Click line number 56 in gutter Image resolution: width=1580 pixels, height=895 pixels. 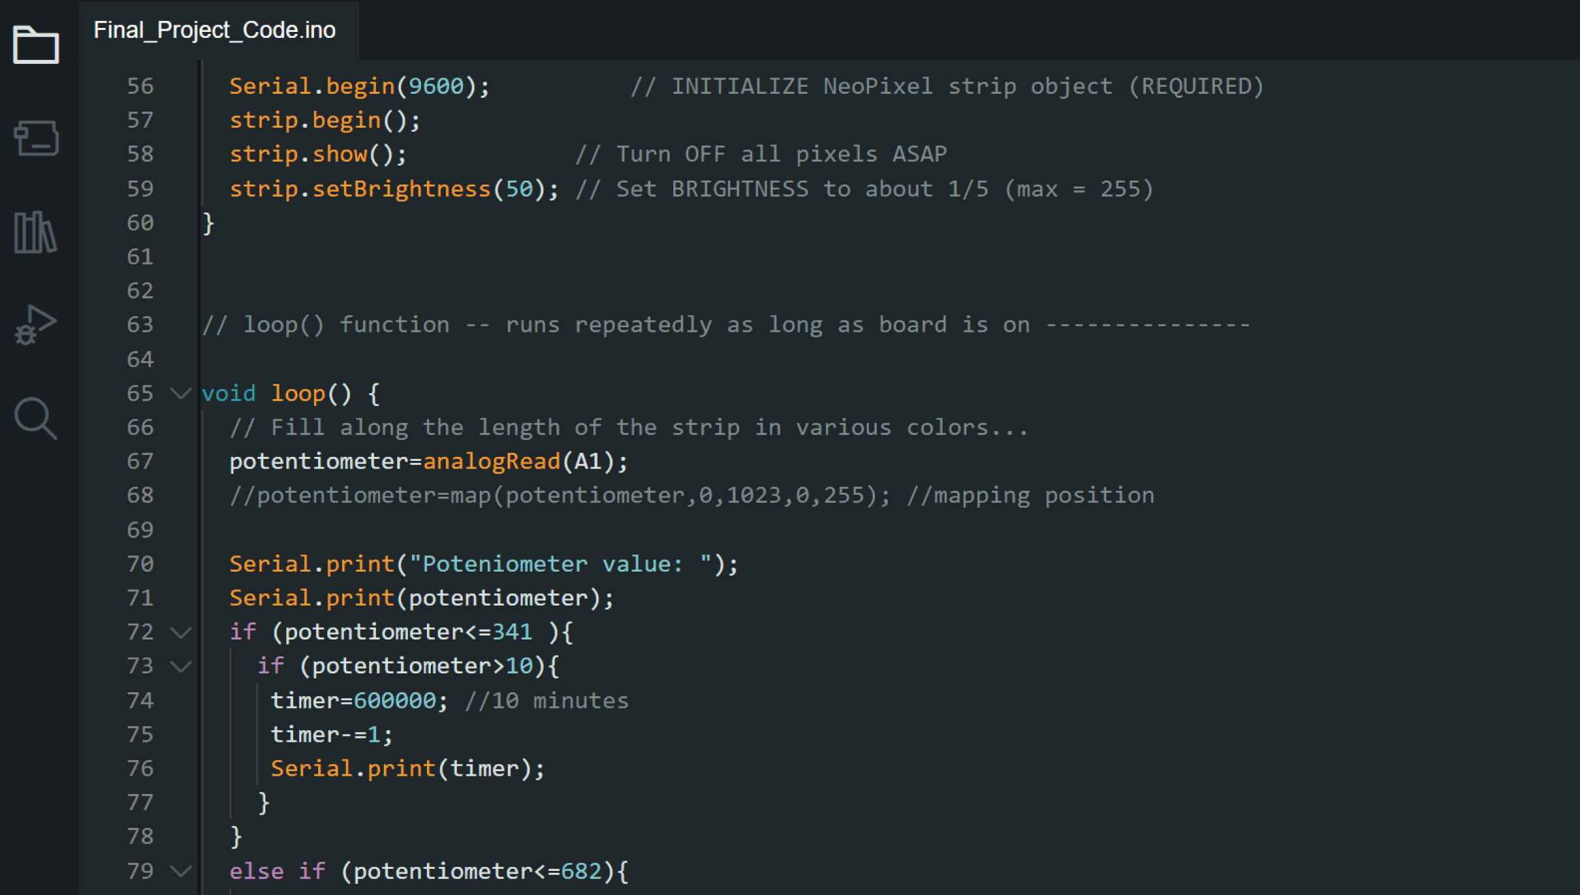pyautogui.click(x=140, y=86)
